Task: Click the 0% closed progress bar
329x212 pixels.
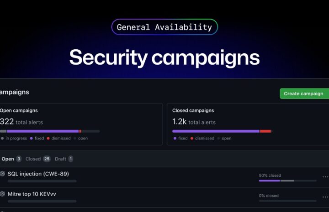Action: 288,201
